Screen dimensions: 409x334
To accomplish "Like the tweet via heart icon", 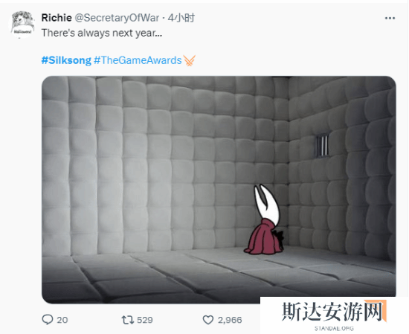I will (208, 320).
